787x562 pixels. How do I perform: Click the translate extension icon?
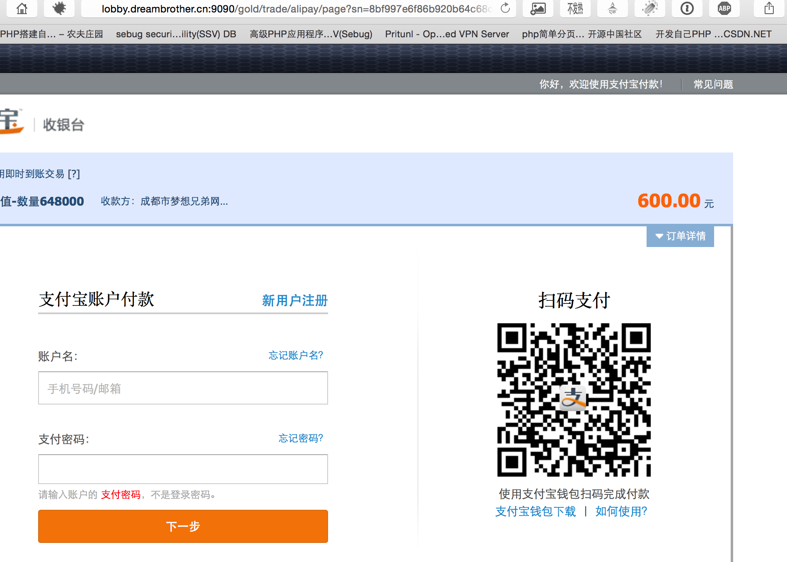[613, 8]
